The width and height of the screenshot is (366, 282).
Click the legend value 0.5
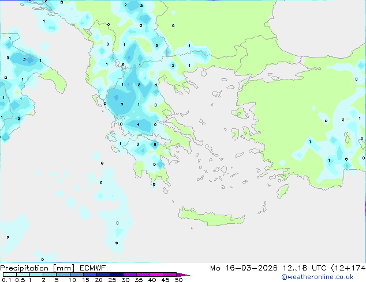20,280
